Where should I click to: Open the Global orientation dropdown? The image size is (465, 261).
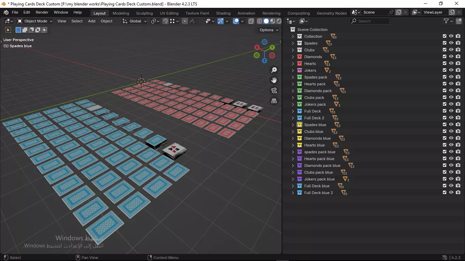click(x=135, y=21)
